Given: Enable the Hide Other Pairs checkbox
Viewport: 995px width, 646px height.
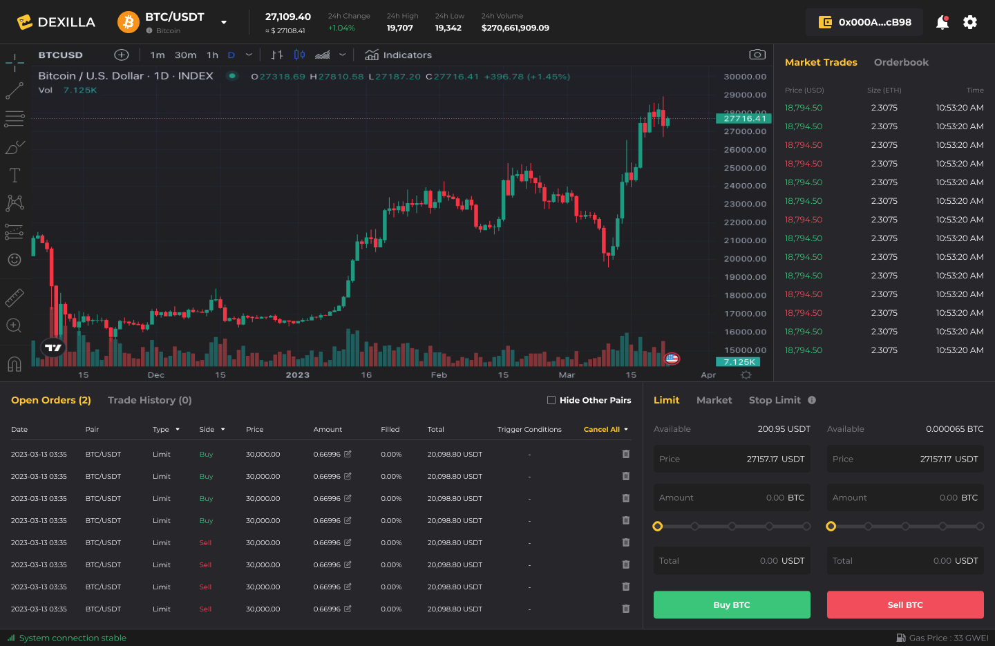Looking at the screenshot, I should (551, 400).
